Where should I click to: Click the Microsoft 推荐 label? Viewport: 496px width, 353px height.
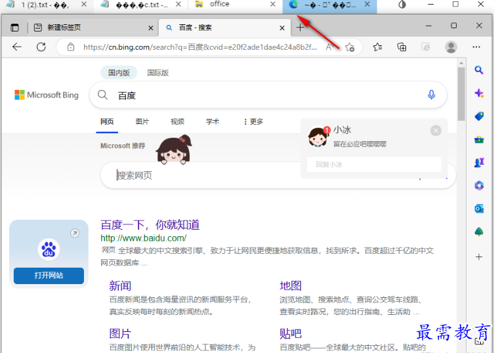123,146
